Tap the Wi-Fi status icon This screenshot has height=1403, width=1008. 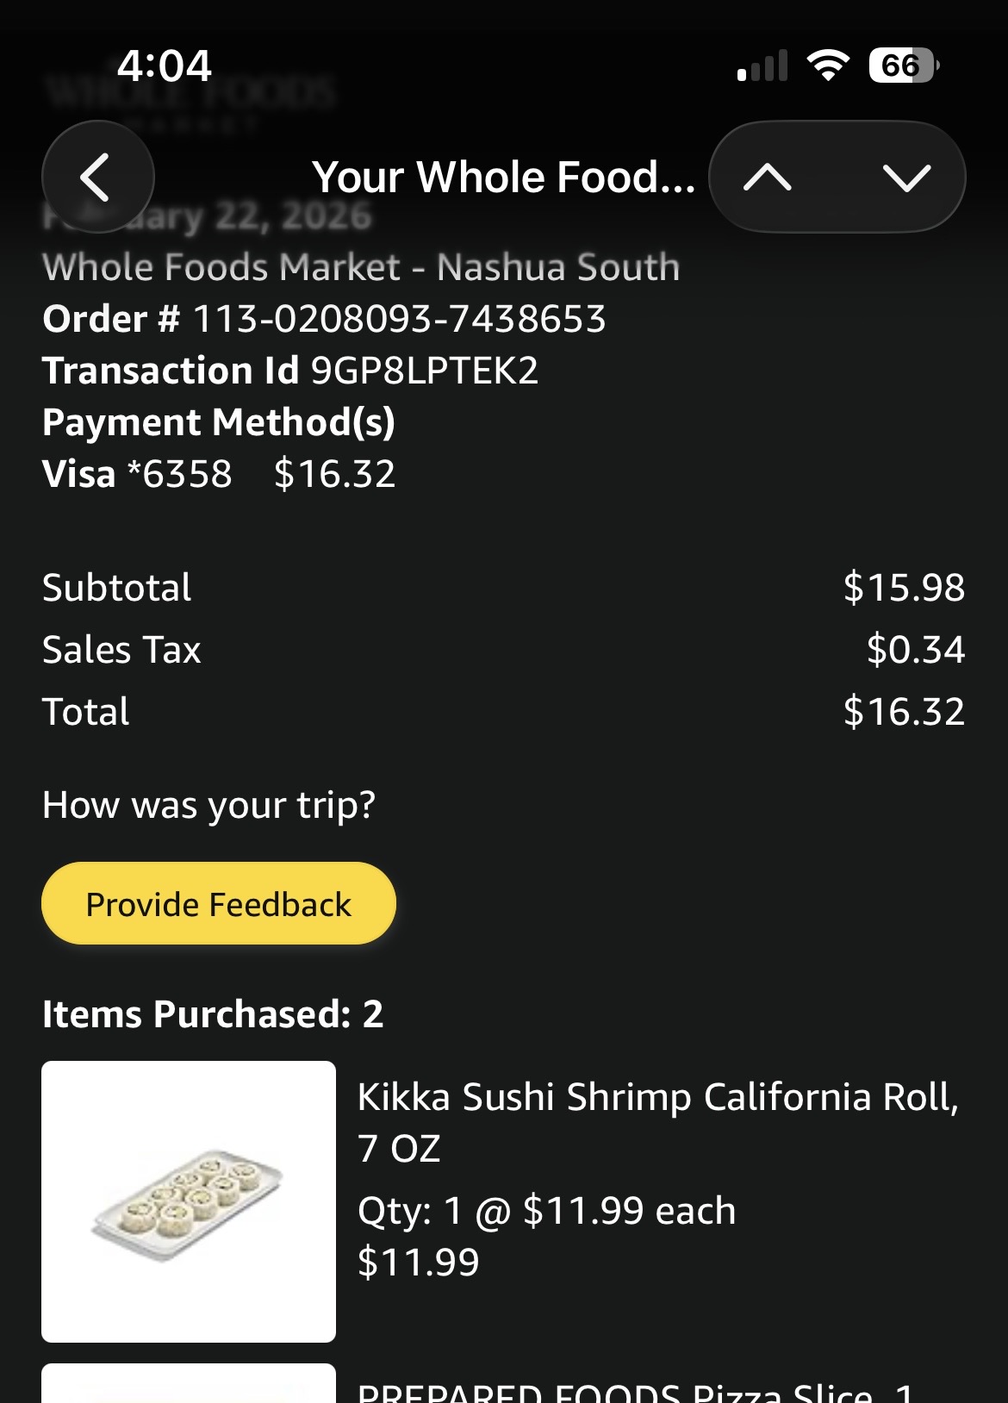[x=828, y=65]
